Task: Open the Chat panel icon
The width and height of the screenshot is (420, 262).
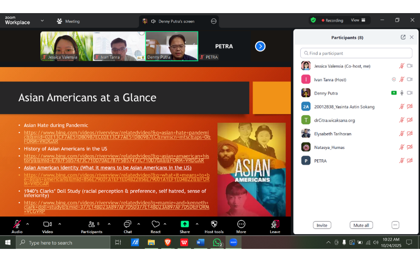Action: pos(128,224)
